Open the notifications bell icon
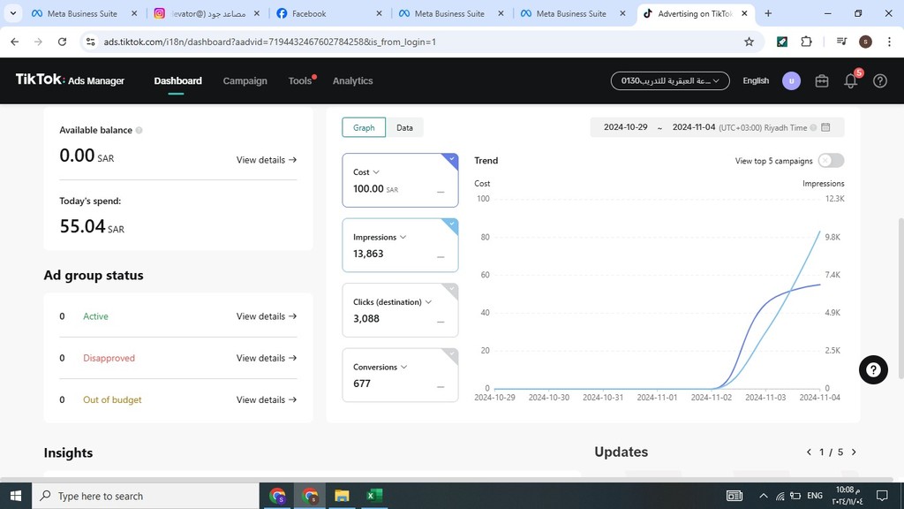The width and height of the screenshot is (904, 509). pos(850,81)
